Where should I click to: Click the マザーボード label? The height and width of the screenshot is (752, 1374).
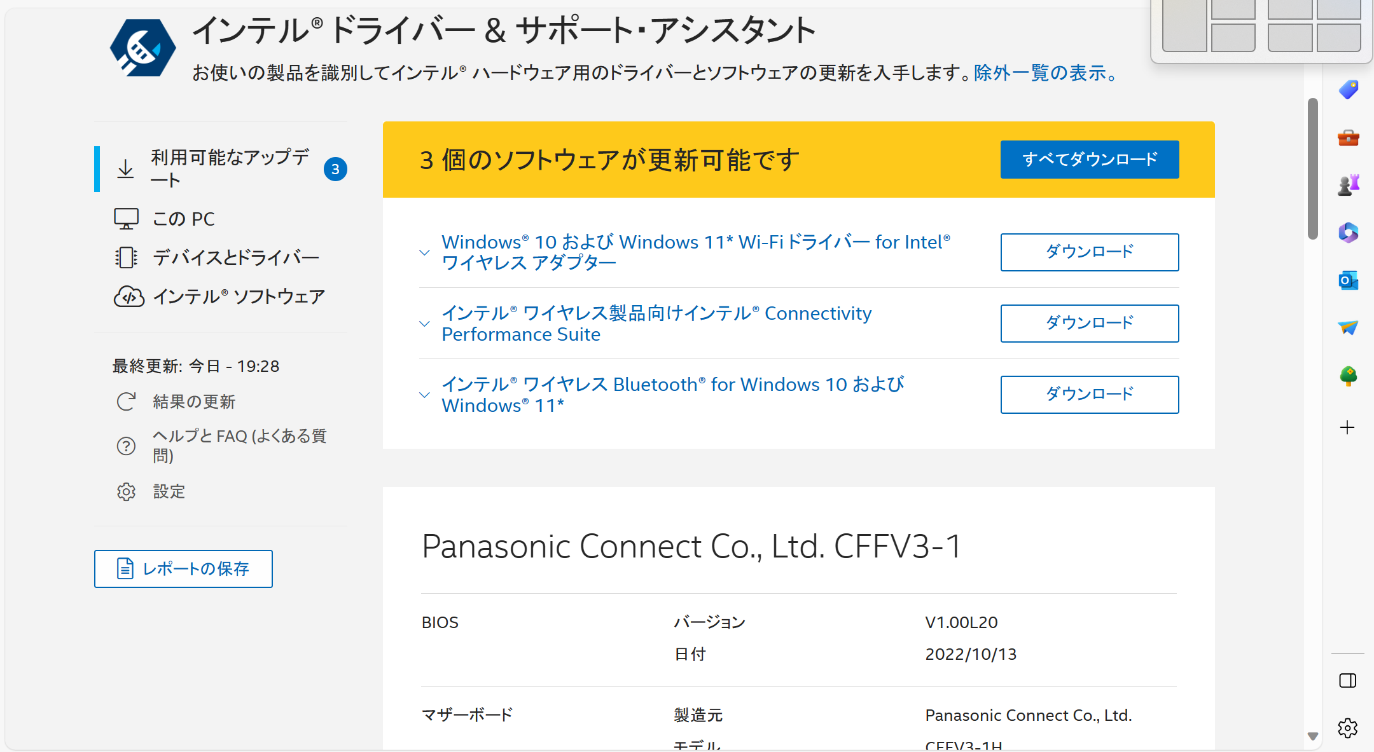click(468, 715)
